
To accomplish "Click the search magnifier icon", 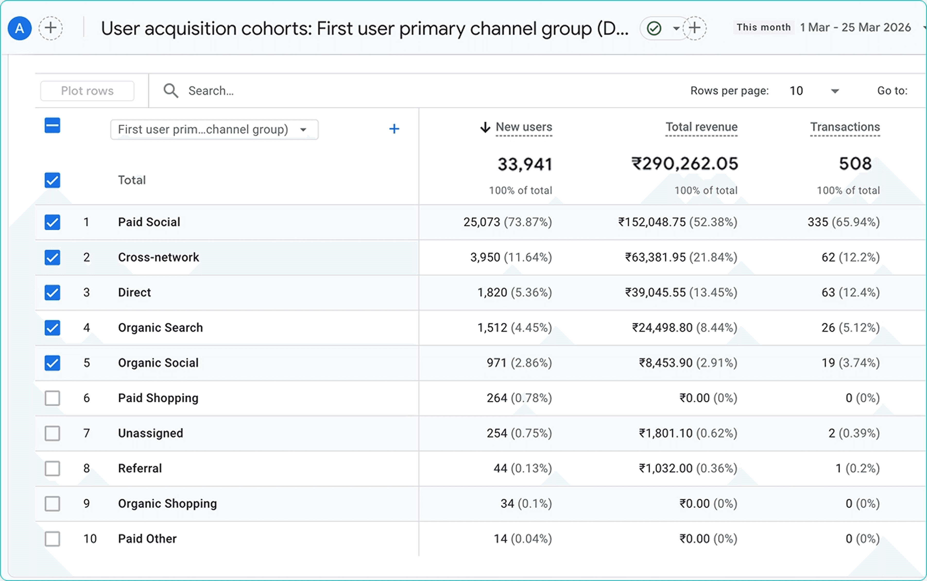I will coord(171,91).
